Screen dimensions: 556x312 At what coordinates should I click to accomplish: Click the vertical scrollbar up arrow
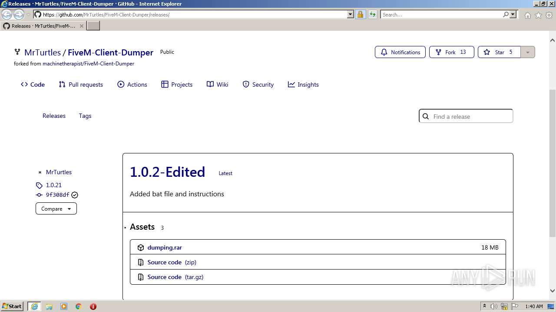pyautogui.click(x=553, y=40)
